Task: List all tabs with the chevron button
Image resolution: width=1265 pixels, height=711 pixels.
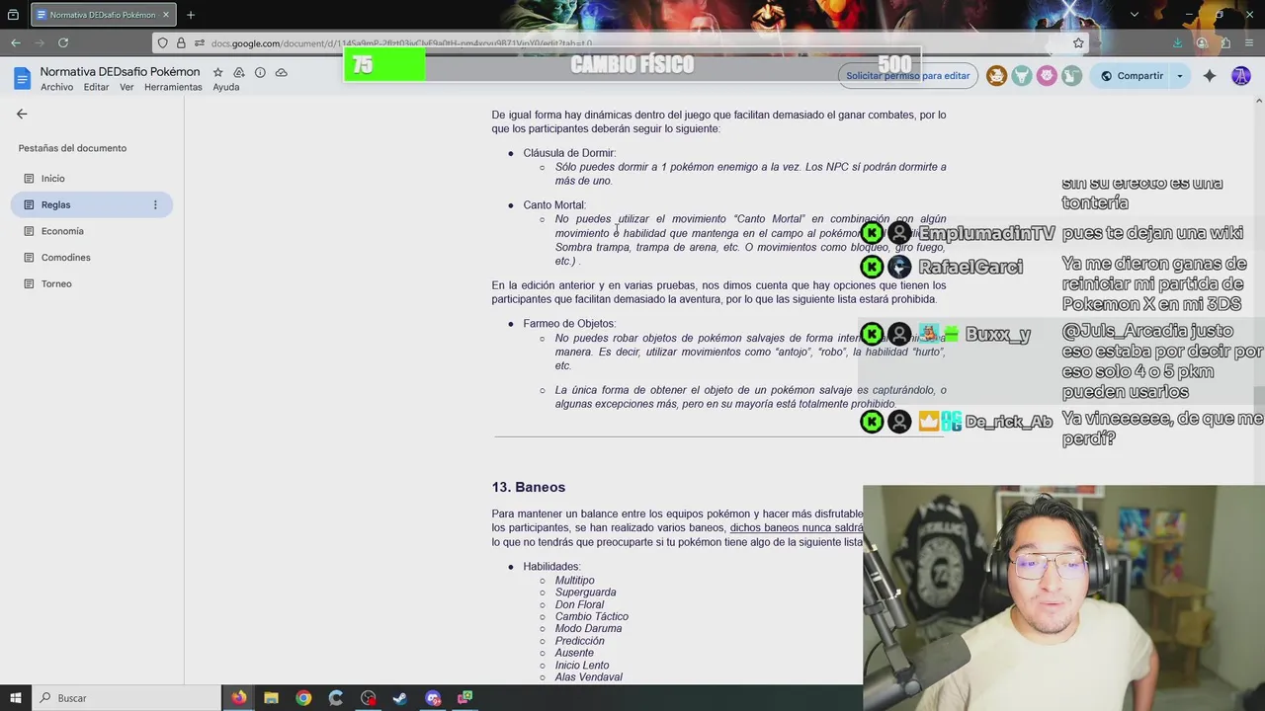Action: 1134,15
